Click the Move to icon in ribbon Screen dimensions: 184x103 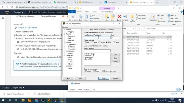coord(107,17)
